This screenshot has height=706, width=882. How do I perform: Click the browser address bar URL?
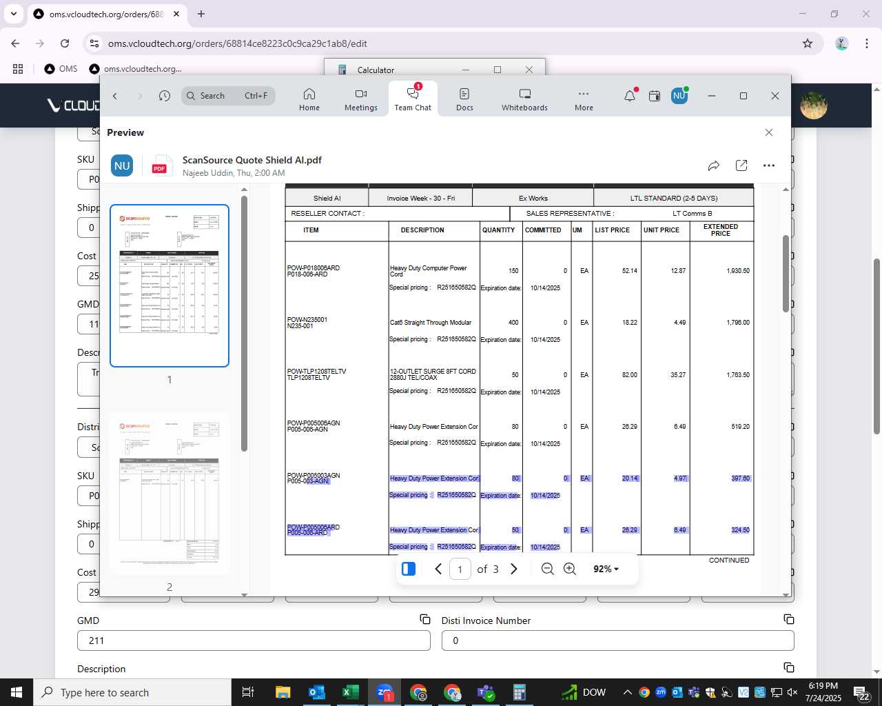click(x=238, y=43)
